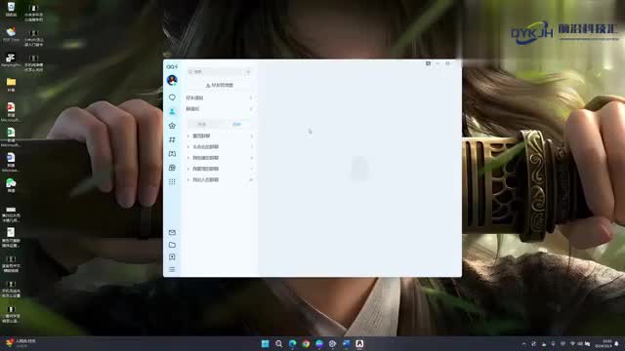Screen dimensions: 625x351
Task: Open the Word document on desktop
Action: pyautogui.click(x=11, y=162)
